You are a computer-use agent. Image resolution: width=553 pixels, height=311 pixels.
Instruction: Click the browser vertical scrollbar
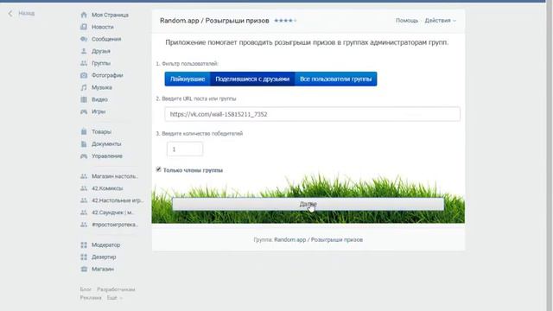pyautogui.click(x=550, y=155)
